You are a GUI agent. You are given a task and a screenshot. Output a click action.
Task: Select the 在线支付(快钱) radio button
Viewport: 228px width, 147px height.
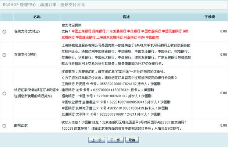pos(4,55)
